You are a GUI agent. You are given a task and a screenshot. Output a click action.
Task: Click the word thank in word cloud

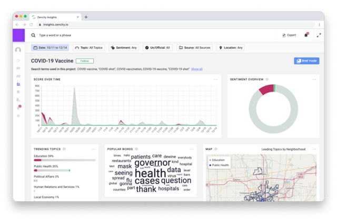[146, 189]
